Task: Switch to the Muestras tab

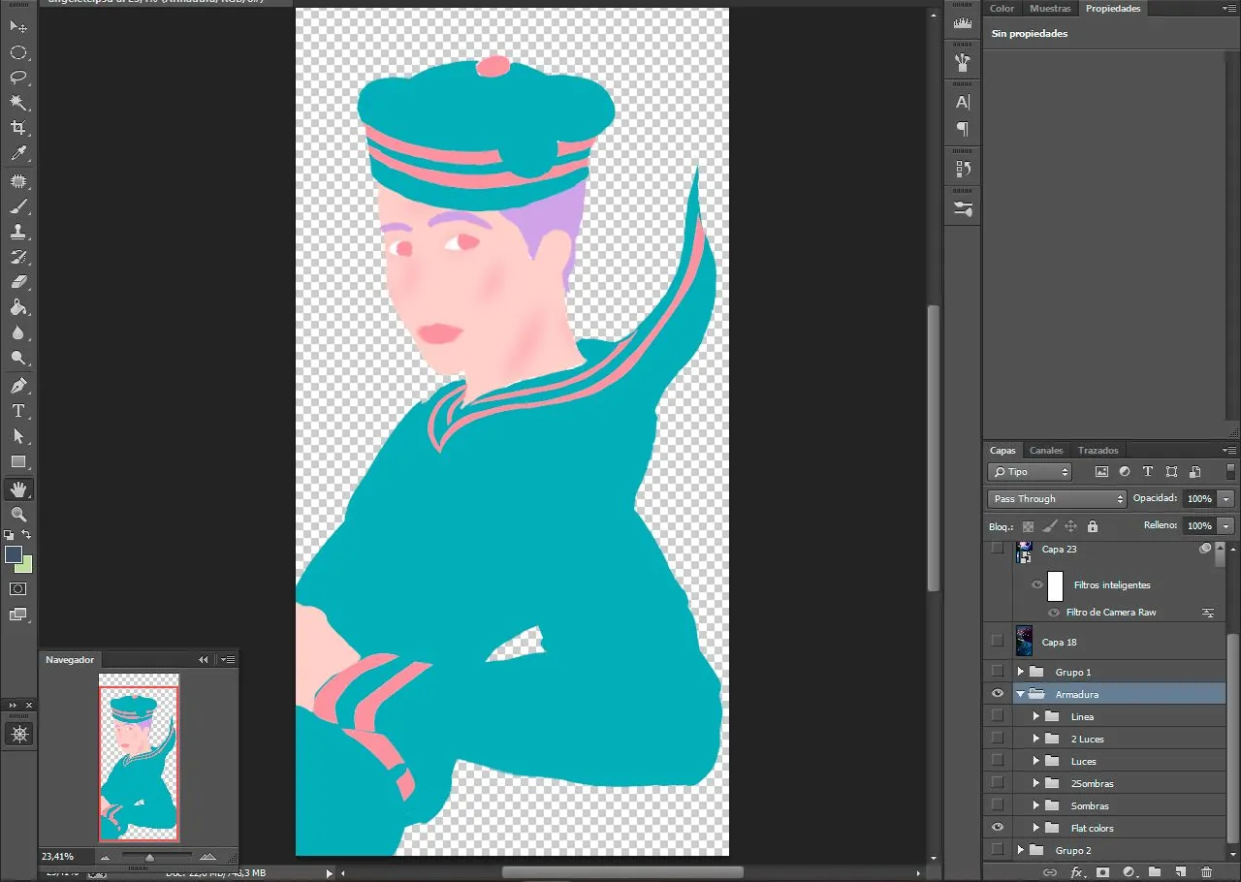Action: [x=1050, y=8]
